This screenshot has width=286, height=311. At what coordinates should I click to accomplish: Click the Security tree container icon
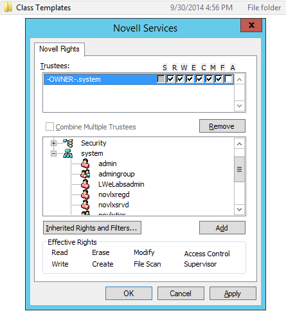68,143
